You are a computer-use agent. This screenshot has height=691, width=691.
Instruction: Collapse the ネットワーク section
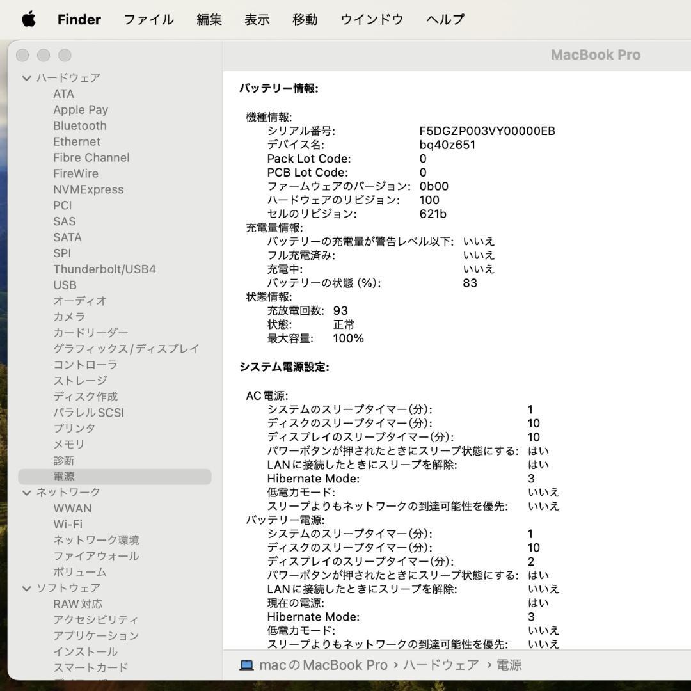point(26,492)
